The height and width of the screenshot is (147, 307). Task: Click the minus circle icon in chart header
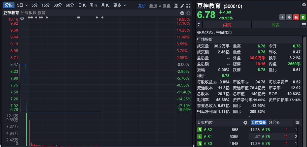tap(182, 13)
